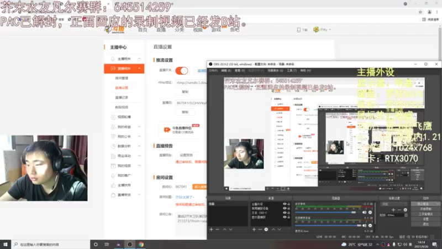Viewport: 442px width, 249px height.
Task: Open the notification center in the system tray
Action: click(x=434, y=245)
